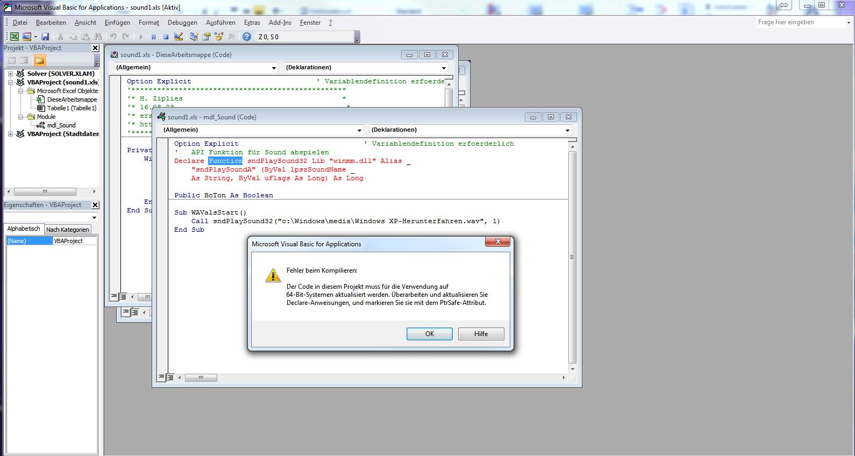
Task: Collapse the Module folder in project tree
Action: 21,117
